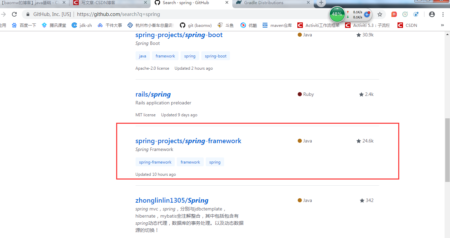
Task: Click the Rails application preloader description
Action: point(164,103)
